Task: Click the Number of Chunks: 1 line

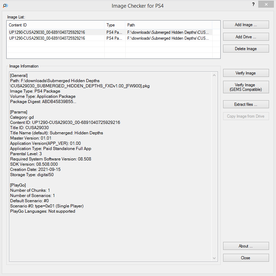Action: (30, 190)
